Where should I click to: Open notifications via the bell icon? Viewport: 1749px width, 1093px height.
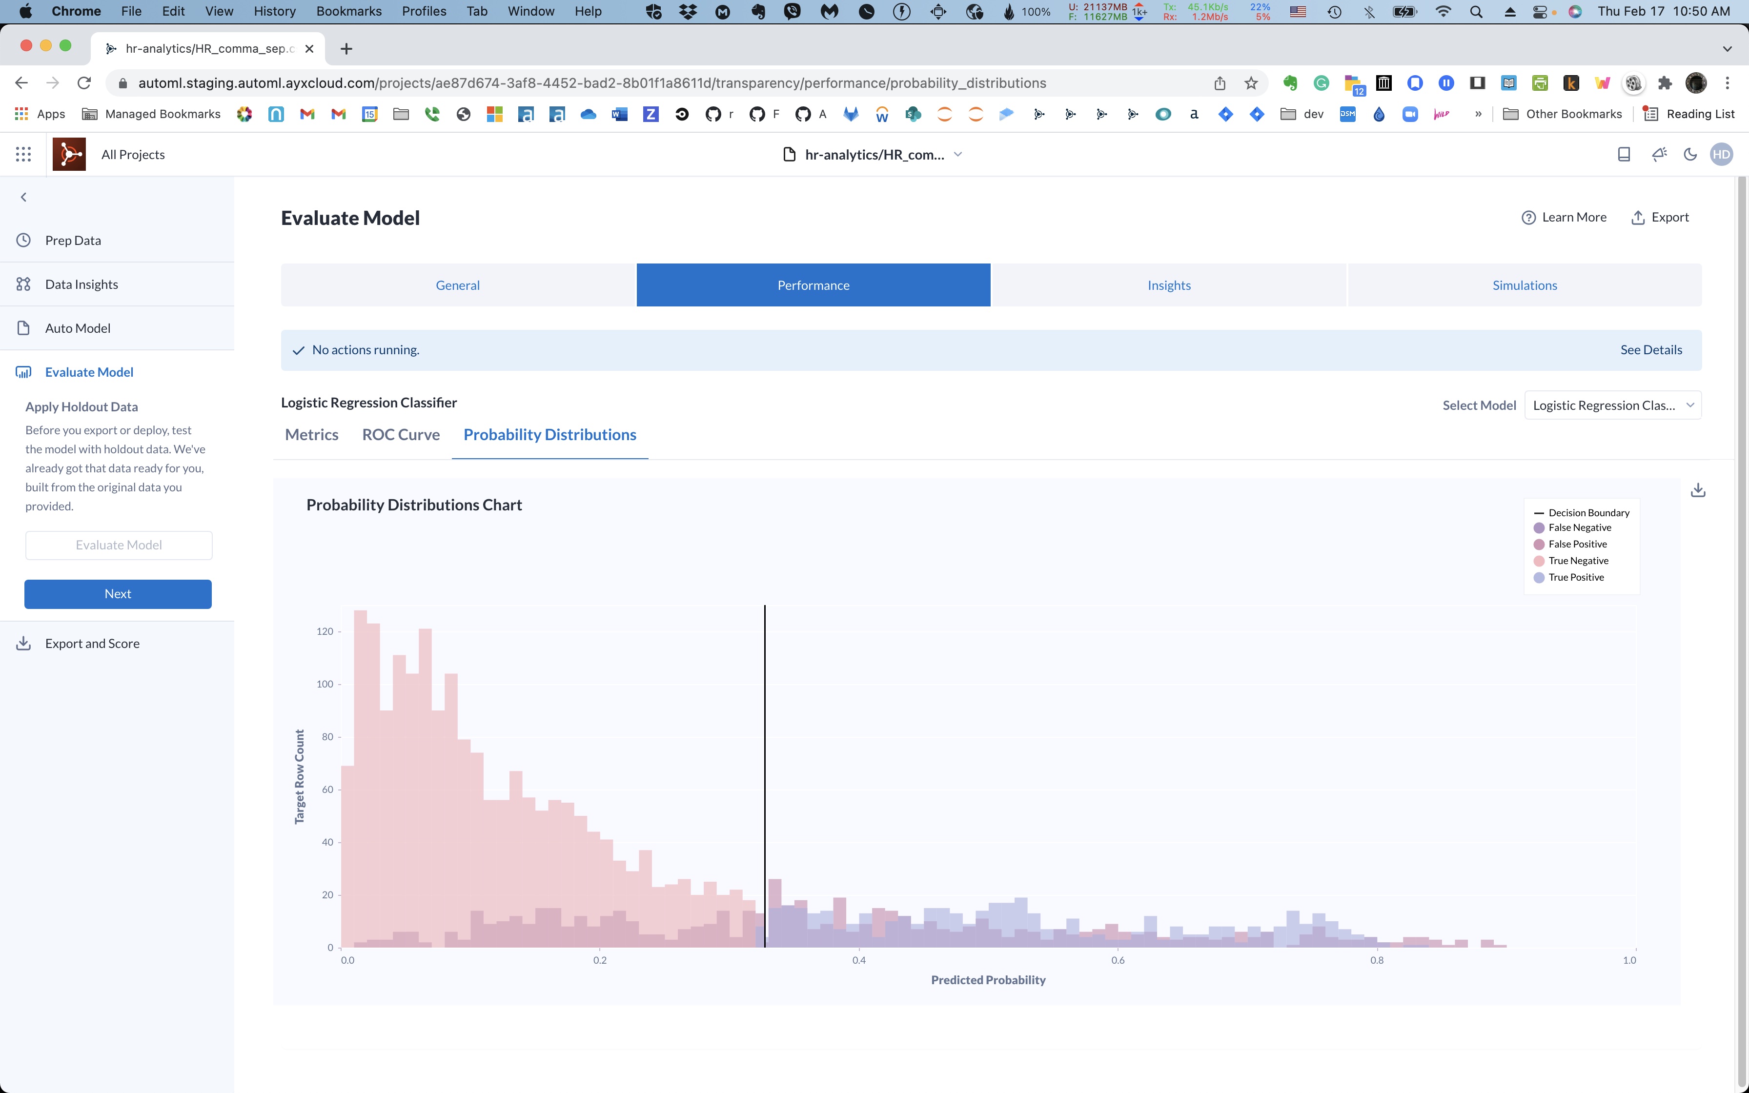pos(1658,154)
